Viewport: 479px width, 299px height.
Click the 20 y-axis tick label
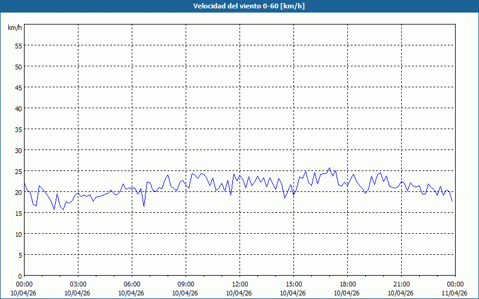(18, 192)
